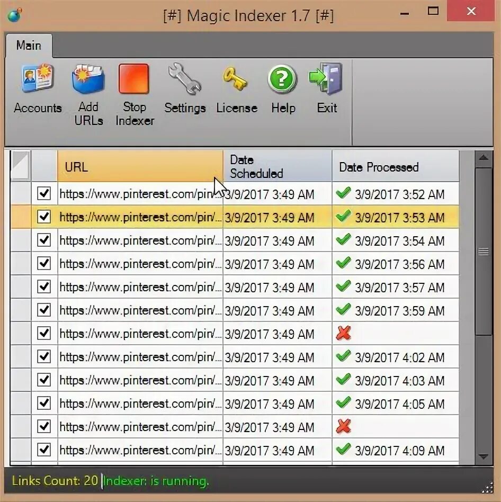The height and width of the screenshot is (502, 501).
Task: Open the Help icon
Action: tap(281, 79)
